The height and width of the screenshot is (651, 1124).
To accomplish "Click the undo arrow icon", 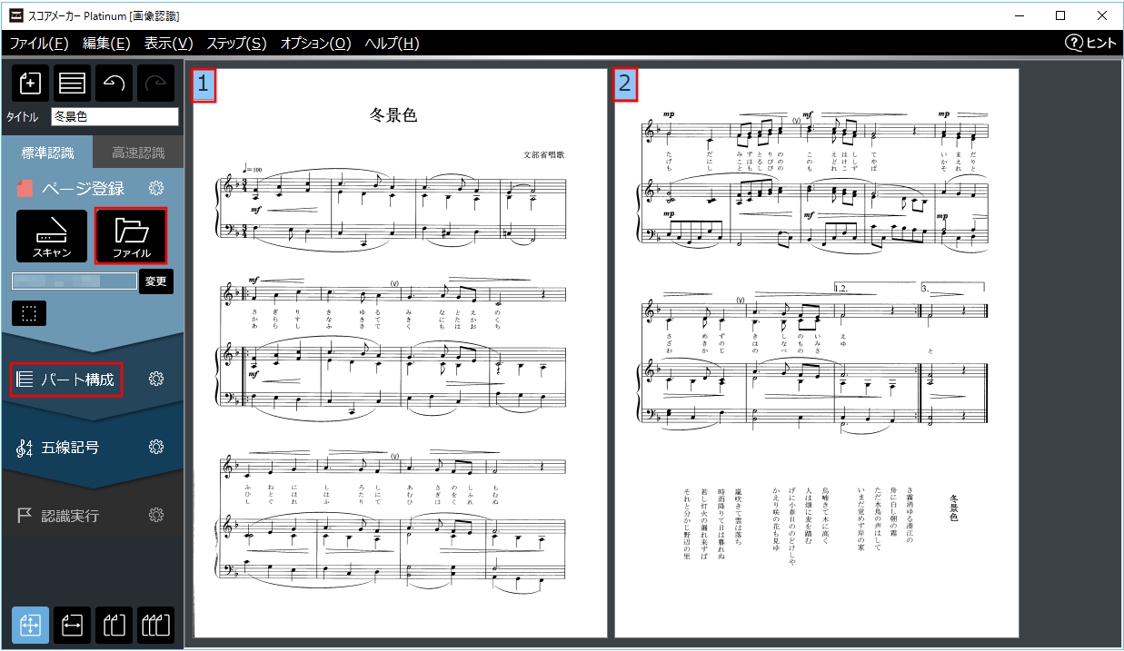I will [114, 83].
